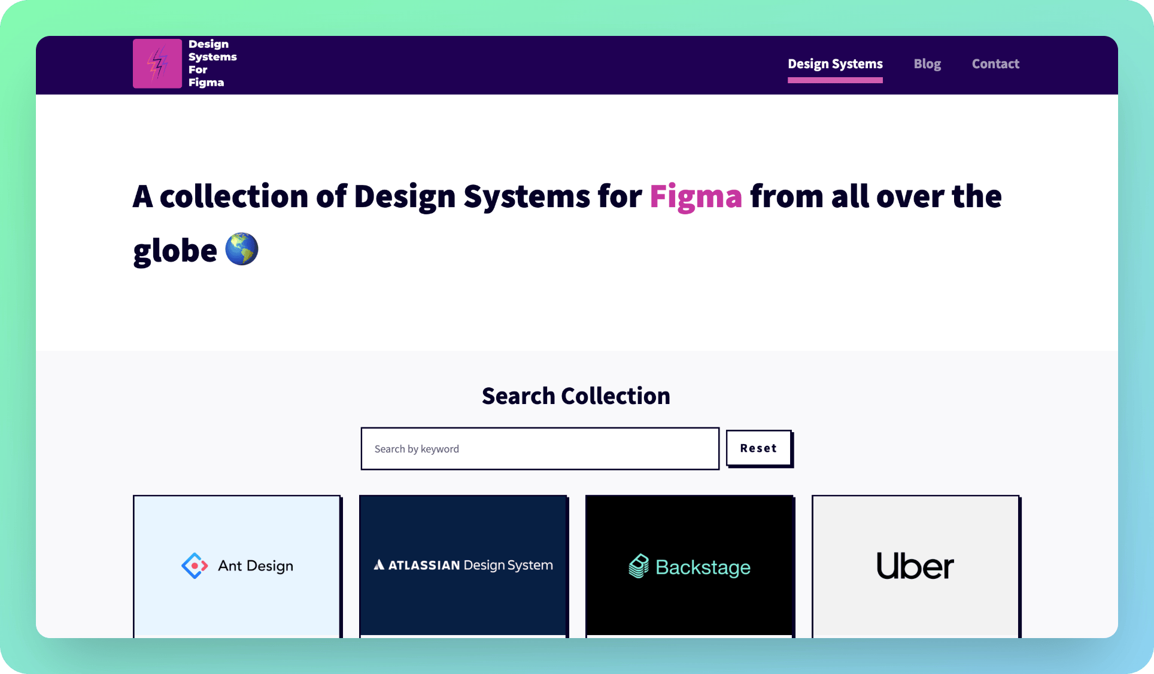This screenshot has height=674, width=1154.
Task: Open the Uber design system card
Action: [x=916, y=566]
